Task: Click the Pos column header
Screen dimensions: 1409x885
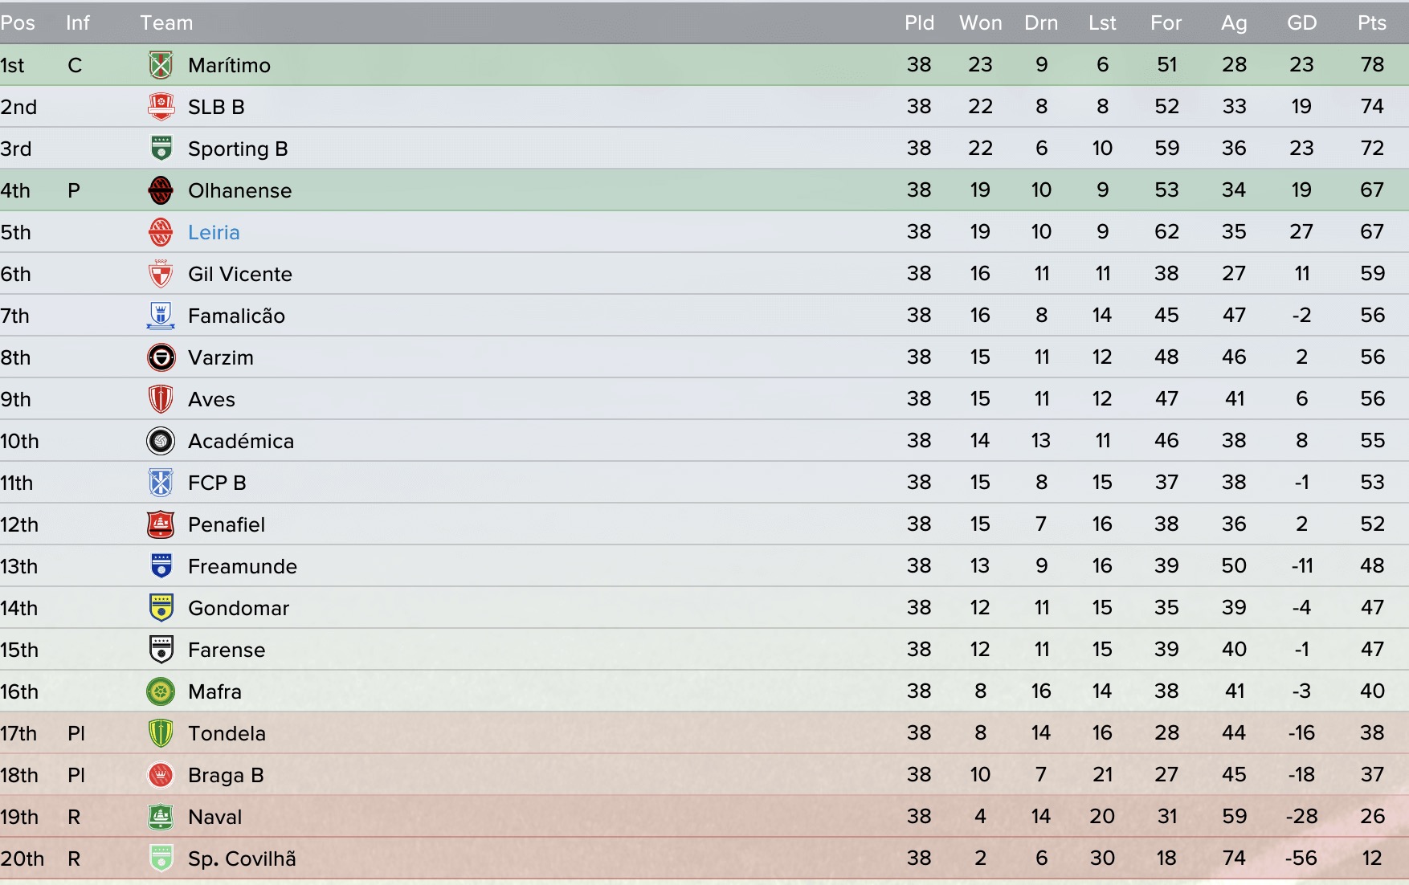Action: coord(18,22)
